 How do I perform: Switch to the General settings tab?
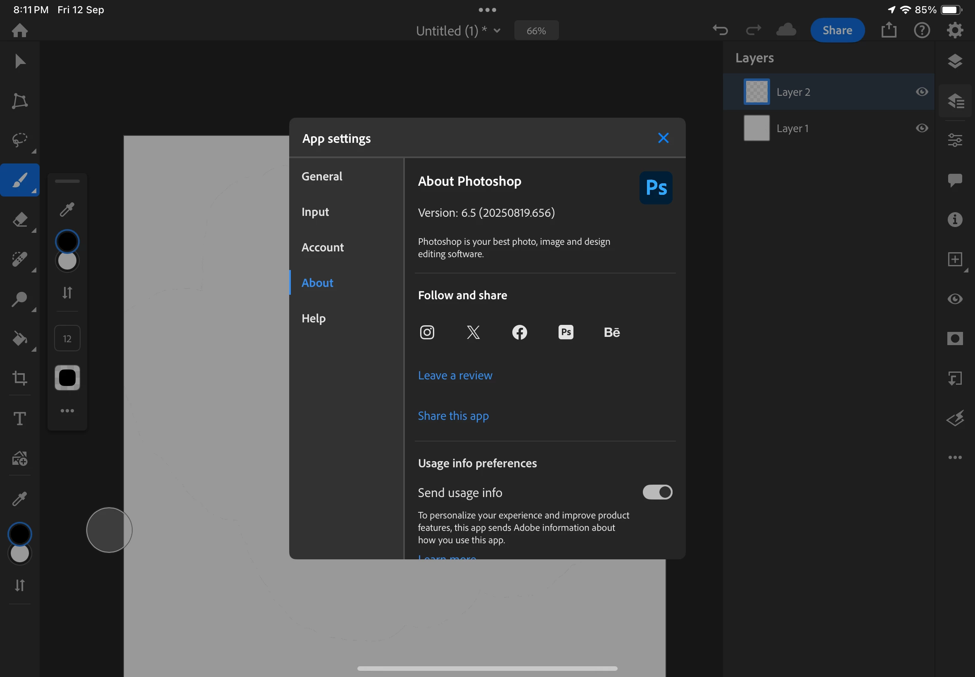pos(322,176)
